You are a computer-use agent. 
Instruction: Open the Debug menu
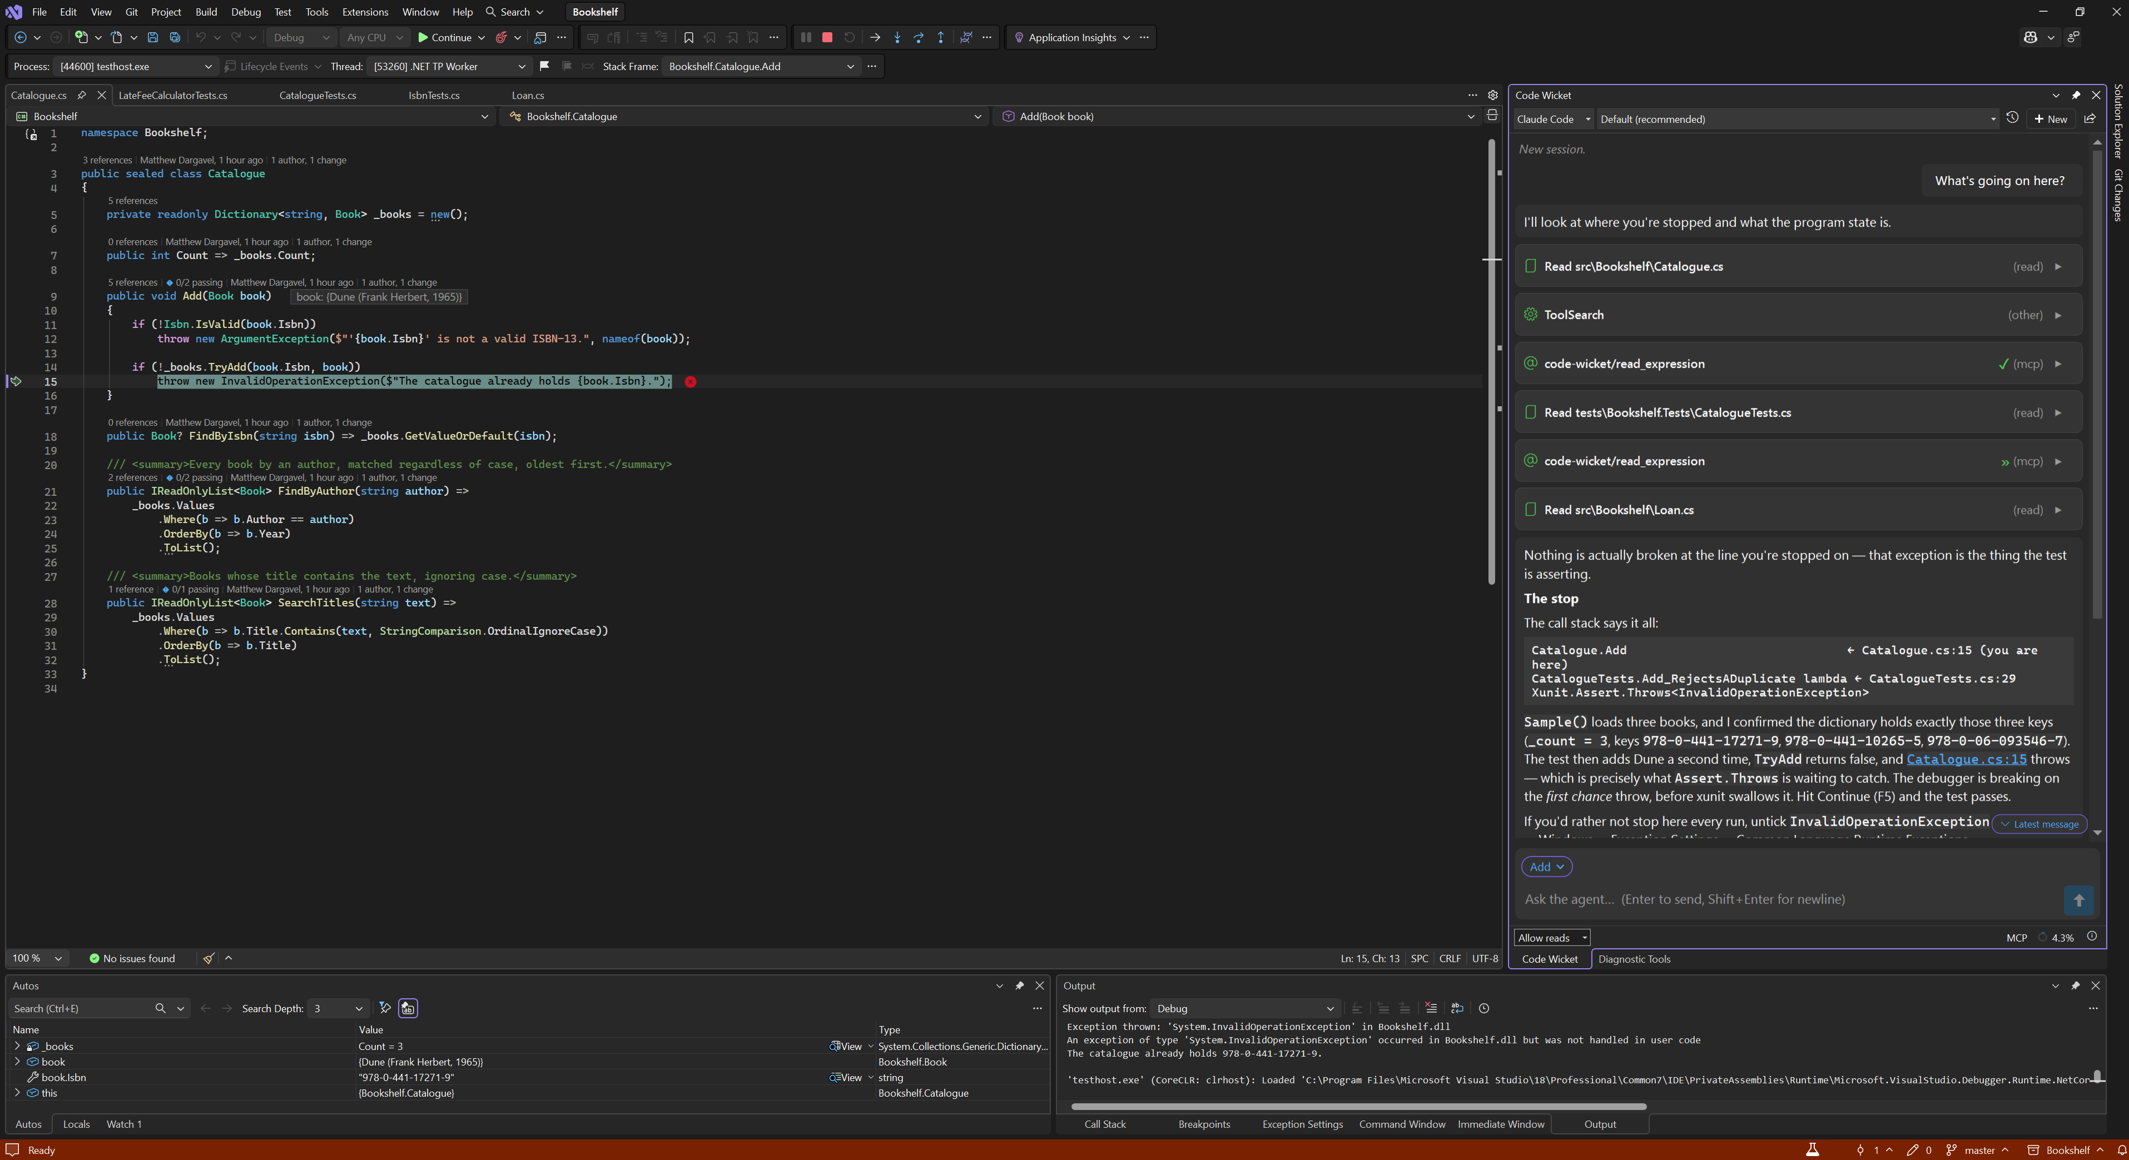point(245,12)
